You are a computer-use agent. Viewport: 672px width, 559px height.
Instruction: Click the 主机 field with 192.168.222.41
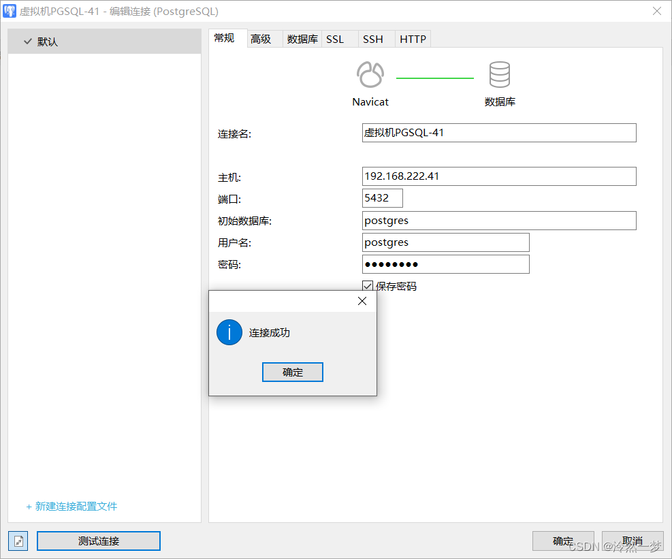click(499, 176)
